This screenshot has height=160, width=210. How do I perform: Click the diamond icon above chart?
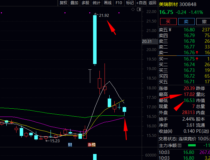coord(133,10)
